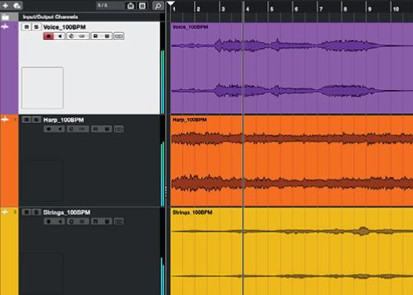Click bar 10 on the ruler
Viewport: 413px width, 295px height.
pyautogui.click(x=396, y=9)
